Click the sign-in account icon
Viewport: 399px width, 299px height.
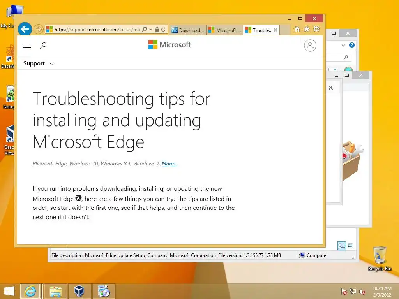click(310, 46)
